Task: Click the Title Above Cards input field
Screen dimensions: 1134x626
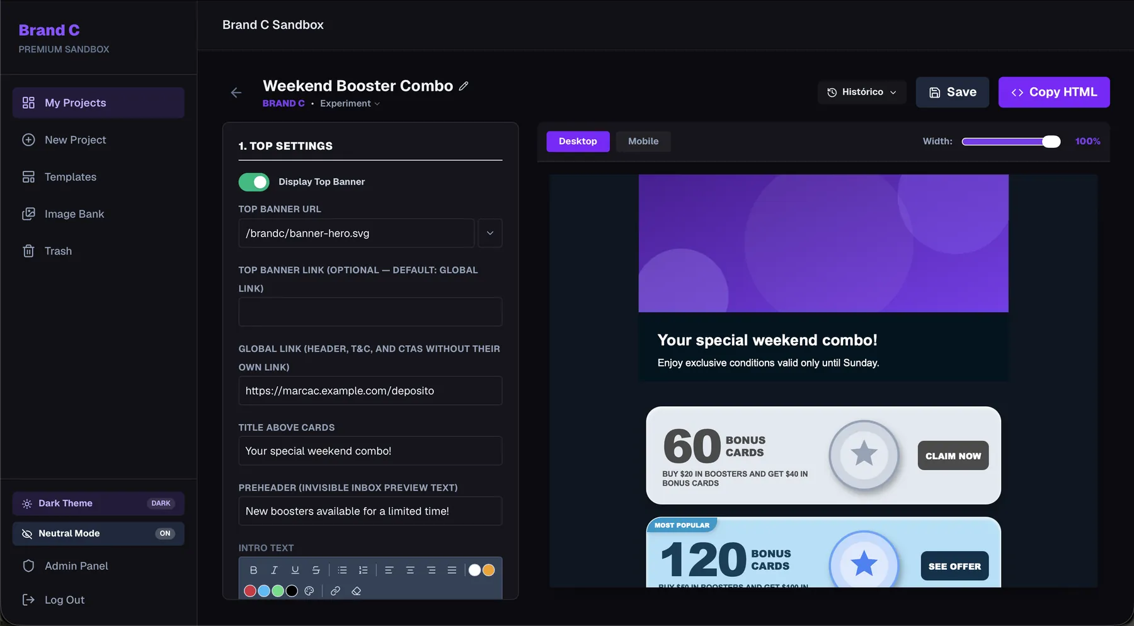Action: pos(370,451)
